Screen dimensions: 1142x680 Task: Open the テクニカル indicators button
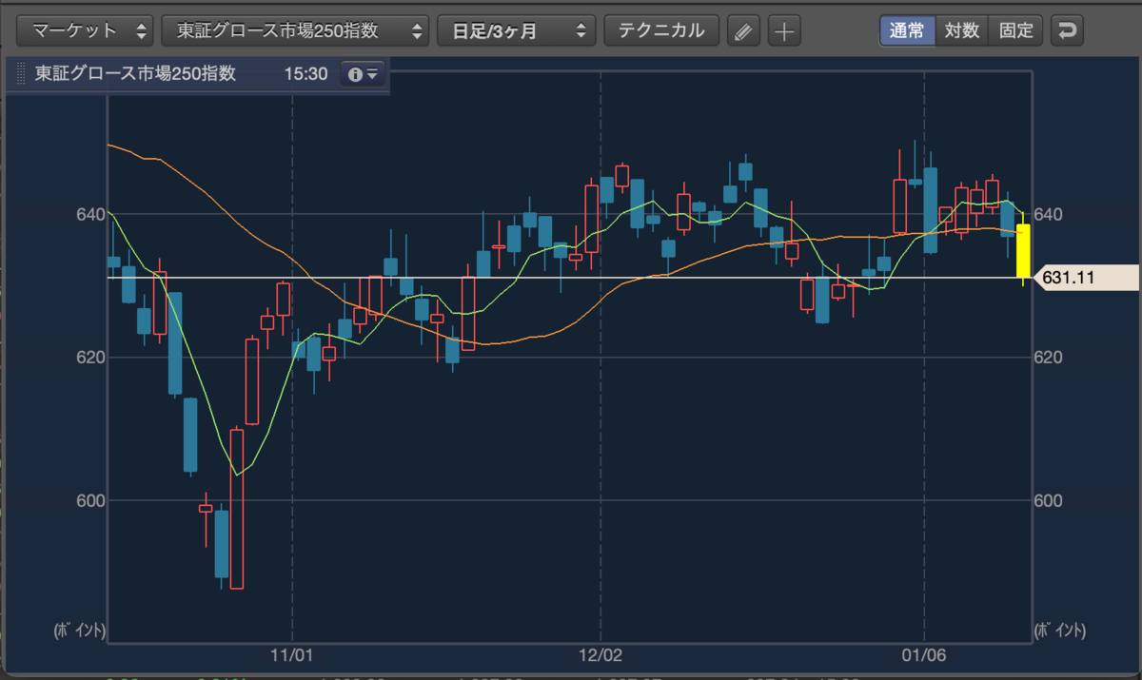(661, 30)
